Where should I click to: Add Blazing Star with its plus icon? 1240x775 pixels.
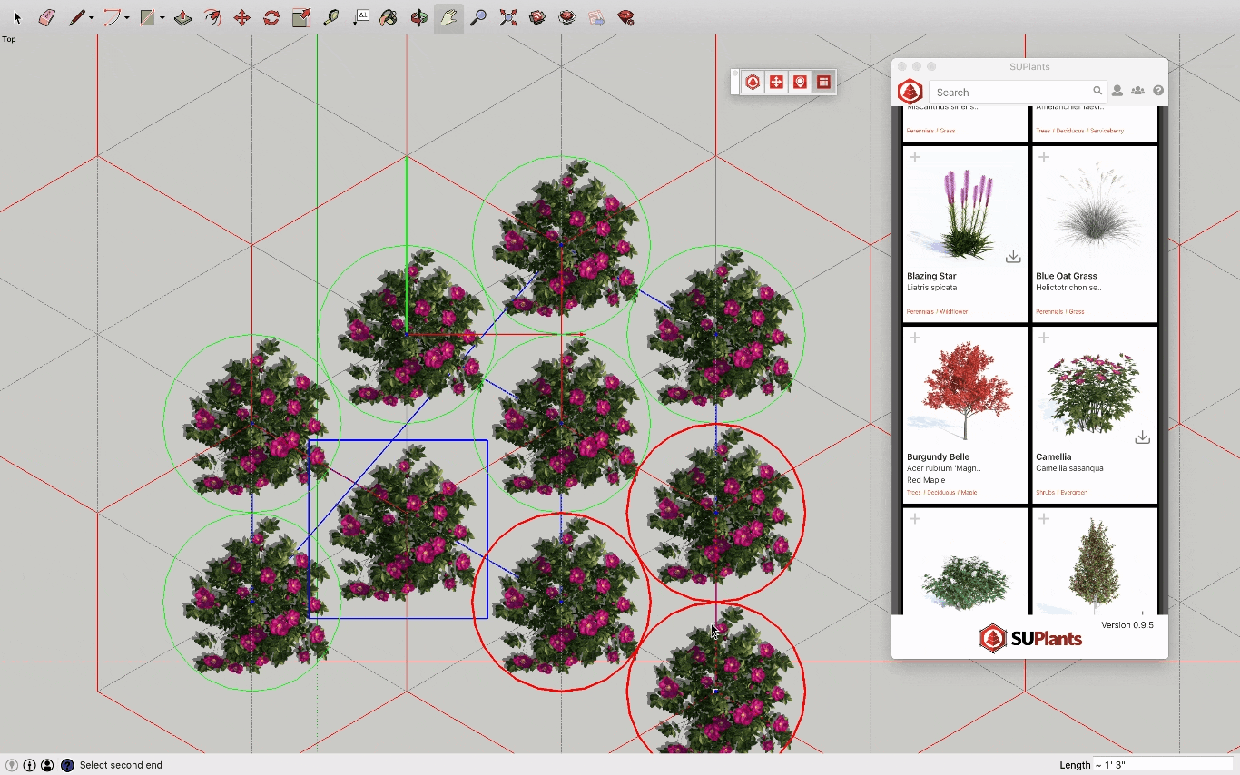pos(915,158)
